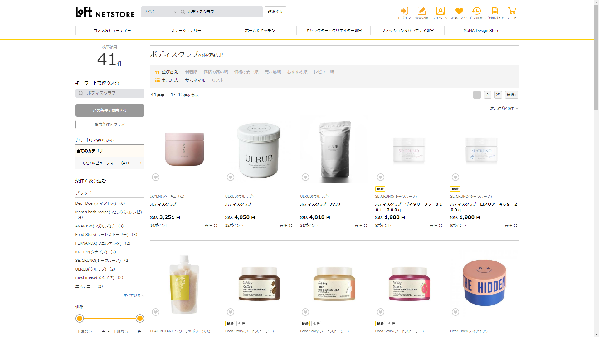Open the order history icon

pyautogui.click(x=476, y=13)
